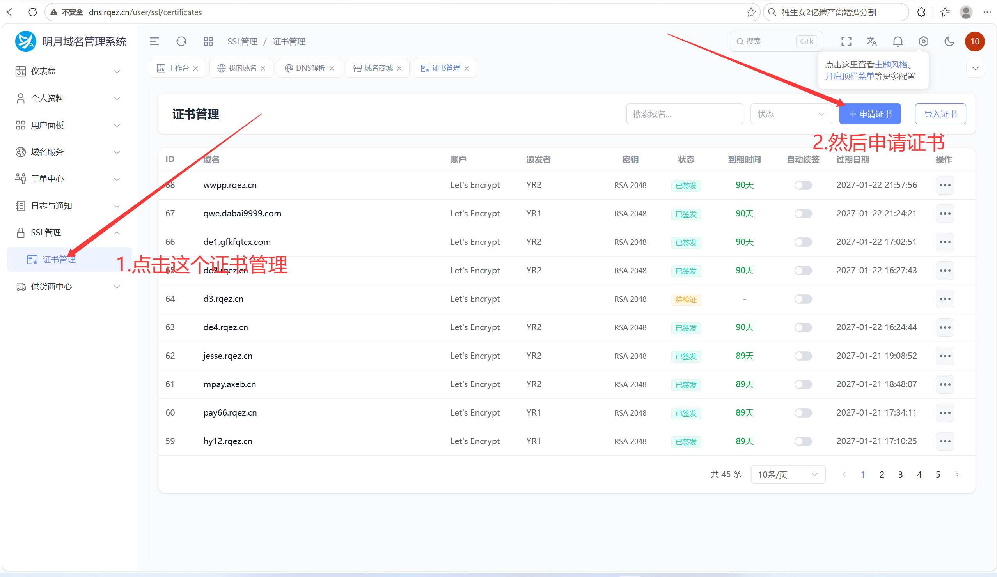Image resolution: width=997 pixels, height=577 pixels.
Task: Open the apps grid icon in header
Action: [x=208, y=42]
